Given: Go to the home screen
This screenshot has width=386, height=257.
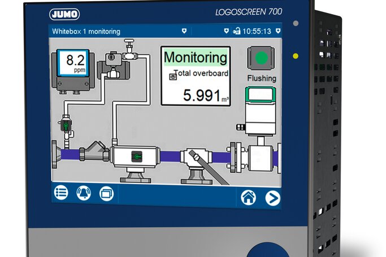Looking at the screenshot, I should click(248, 198).
